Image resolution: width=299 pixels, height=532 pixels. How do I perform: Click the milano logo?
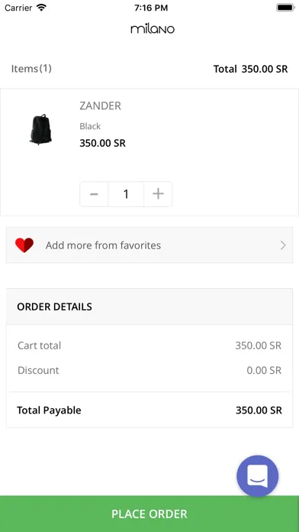(153, 29)
